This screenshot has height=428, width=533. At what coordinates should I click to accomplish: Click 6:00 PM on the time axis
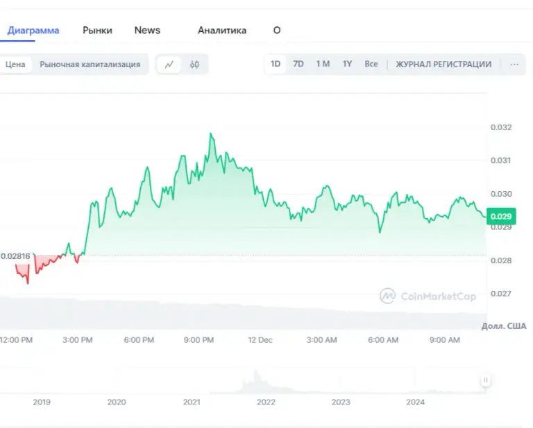pos(139,340)
